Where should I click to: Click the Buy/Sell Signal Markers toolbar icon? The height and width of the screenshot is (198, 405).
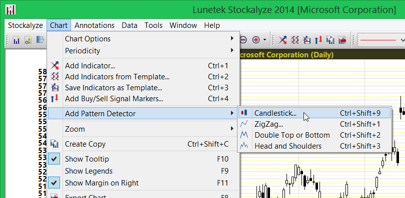[x=318, y=40]
